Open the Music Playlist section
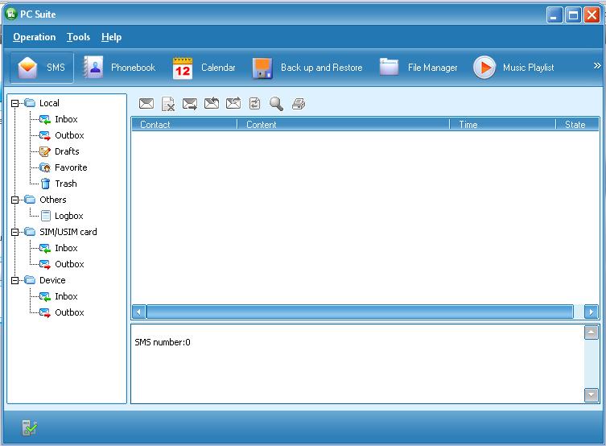This screenshot has height=446, width=606. 513,68
